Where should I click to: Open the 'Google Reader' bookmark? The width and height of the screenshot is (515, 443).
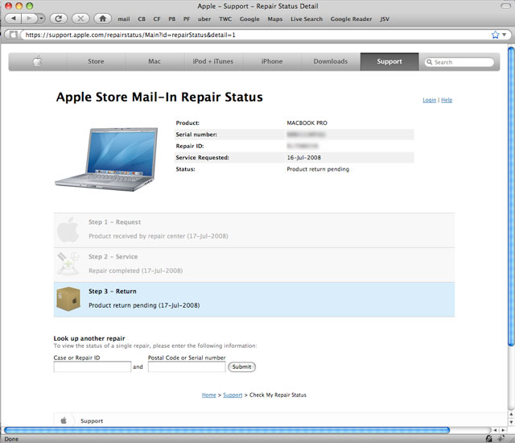click(351, 19)
